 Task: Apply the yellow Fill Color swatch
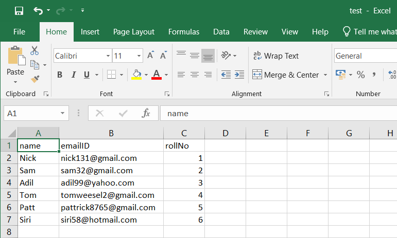click(136, 75)
